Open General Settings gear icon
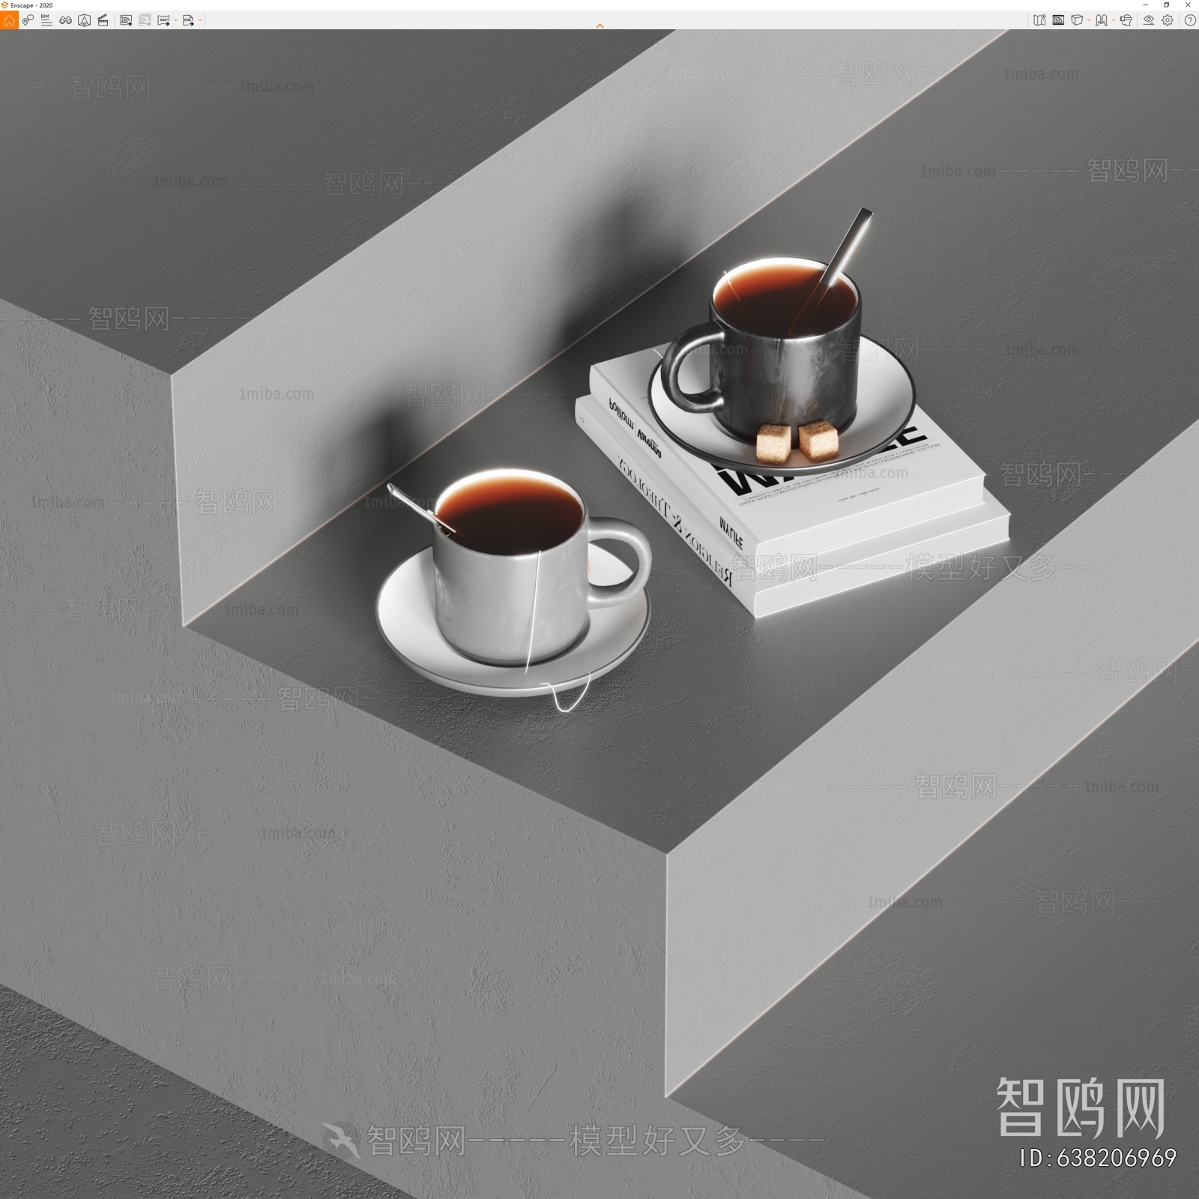This screenshot has width=1199, height=1199. tap(1168, 20)
